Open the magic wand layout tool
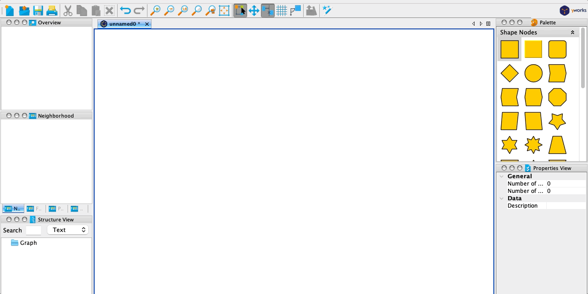 (x=327, y=10)
